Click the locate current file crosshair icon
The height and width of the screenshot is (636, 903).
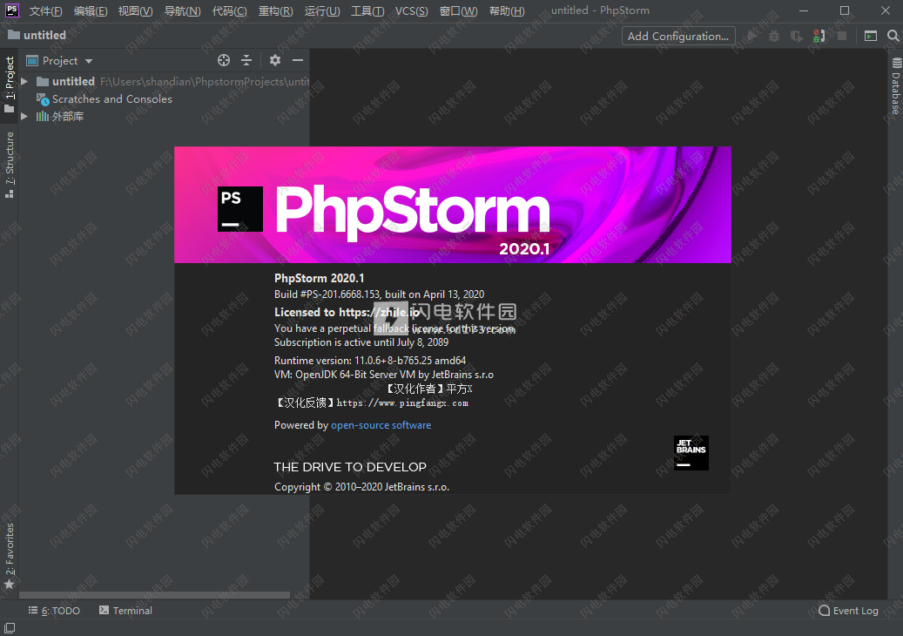224,60
